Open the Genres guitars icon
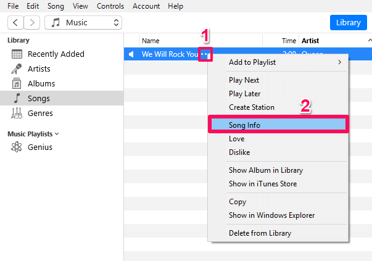 click(x=17, y=113)
